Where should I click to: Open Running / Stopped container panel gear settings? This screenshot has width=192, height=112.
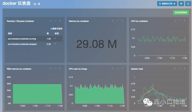click(60, 21)
